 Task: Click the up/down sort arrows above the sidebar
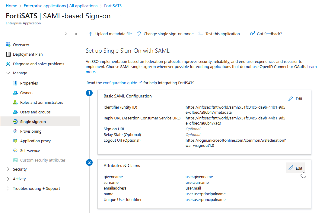[66, 34]
